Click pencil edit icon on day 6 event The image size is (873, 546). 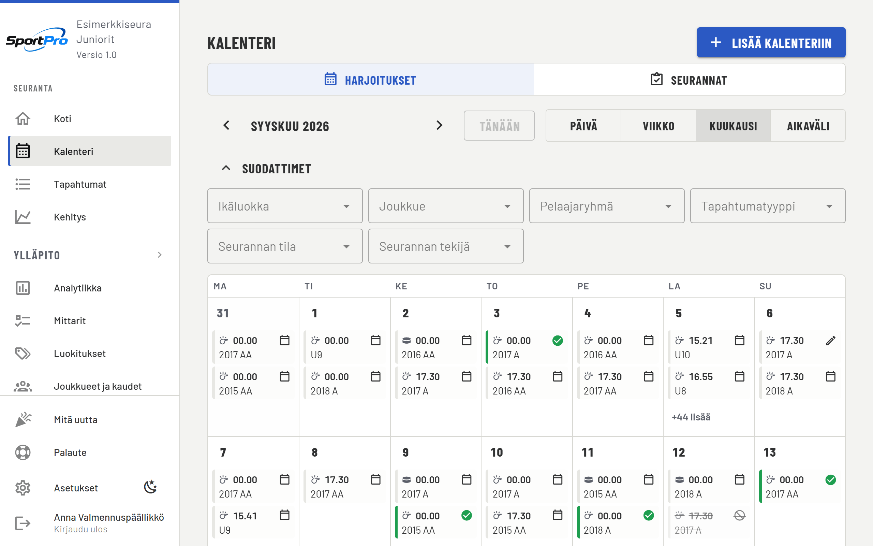click(830, 341)
